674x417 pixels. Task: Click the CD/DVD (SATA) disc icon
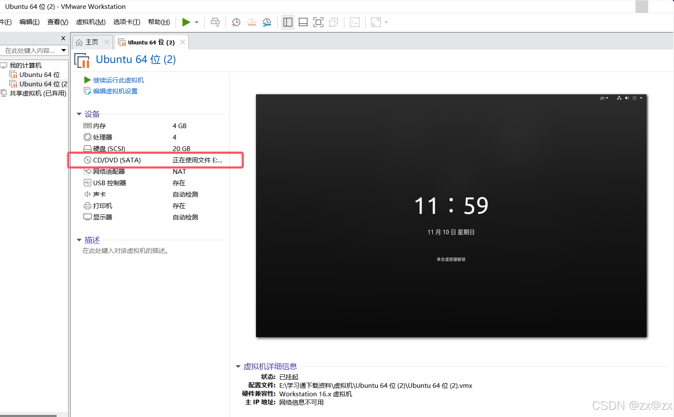(x=88, y=160)
